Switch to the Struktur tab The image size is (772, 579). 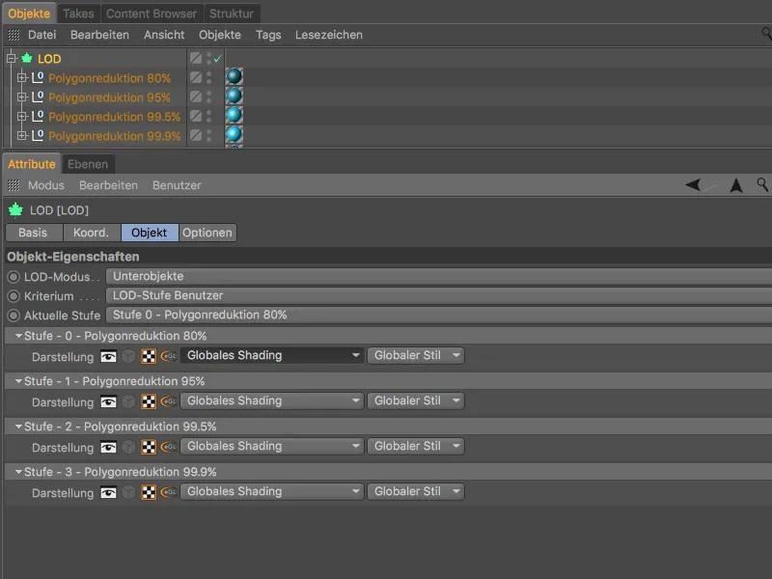point(232,14)
